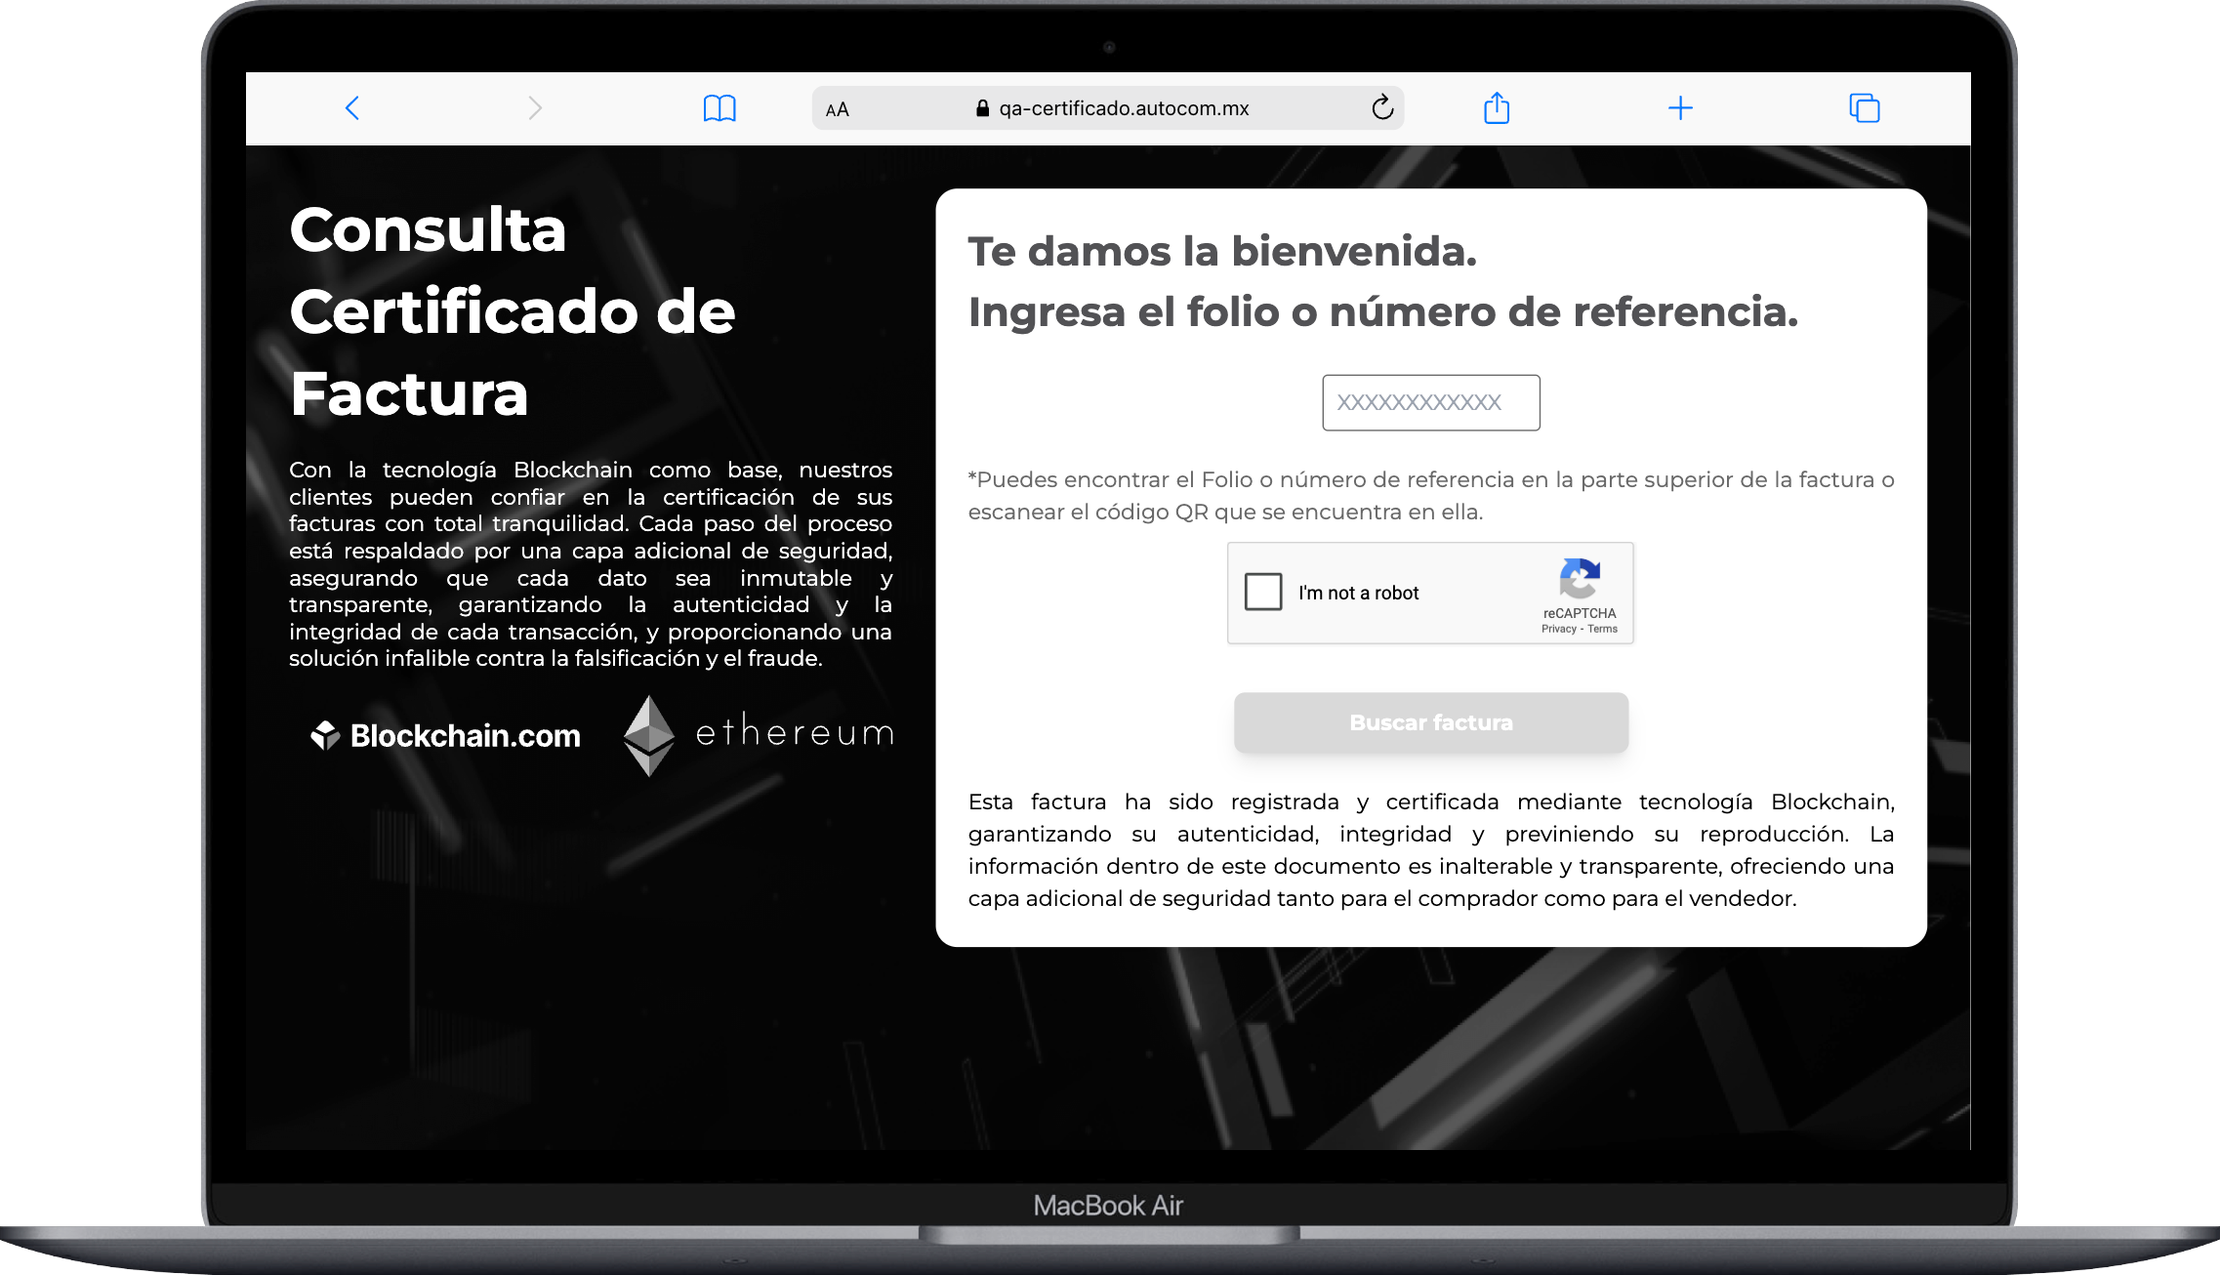Click the Blockchain.com cube icon
Image resolution: width=2220 pixels, height=1275 pixels.
click(x=324, y=734)
